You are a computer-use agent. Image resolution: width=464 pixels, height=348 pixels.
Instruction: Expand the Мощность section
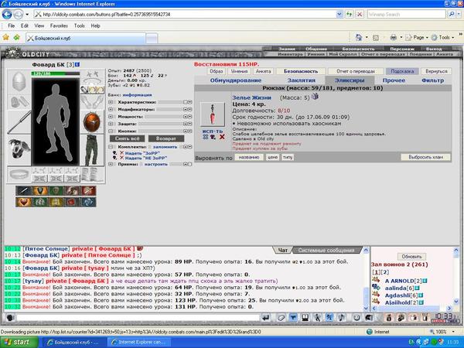(x=111, y=117)
